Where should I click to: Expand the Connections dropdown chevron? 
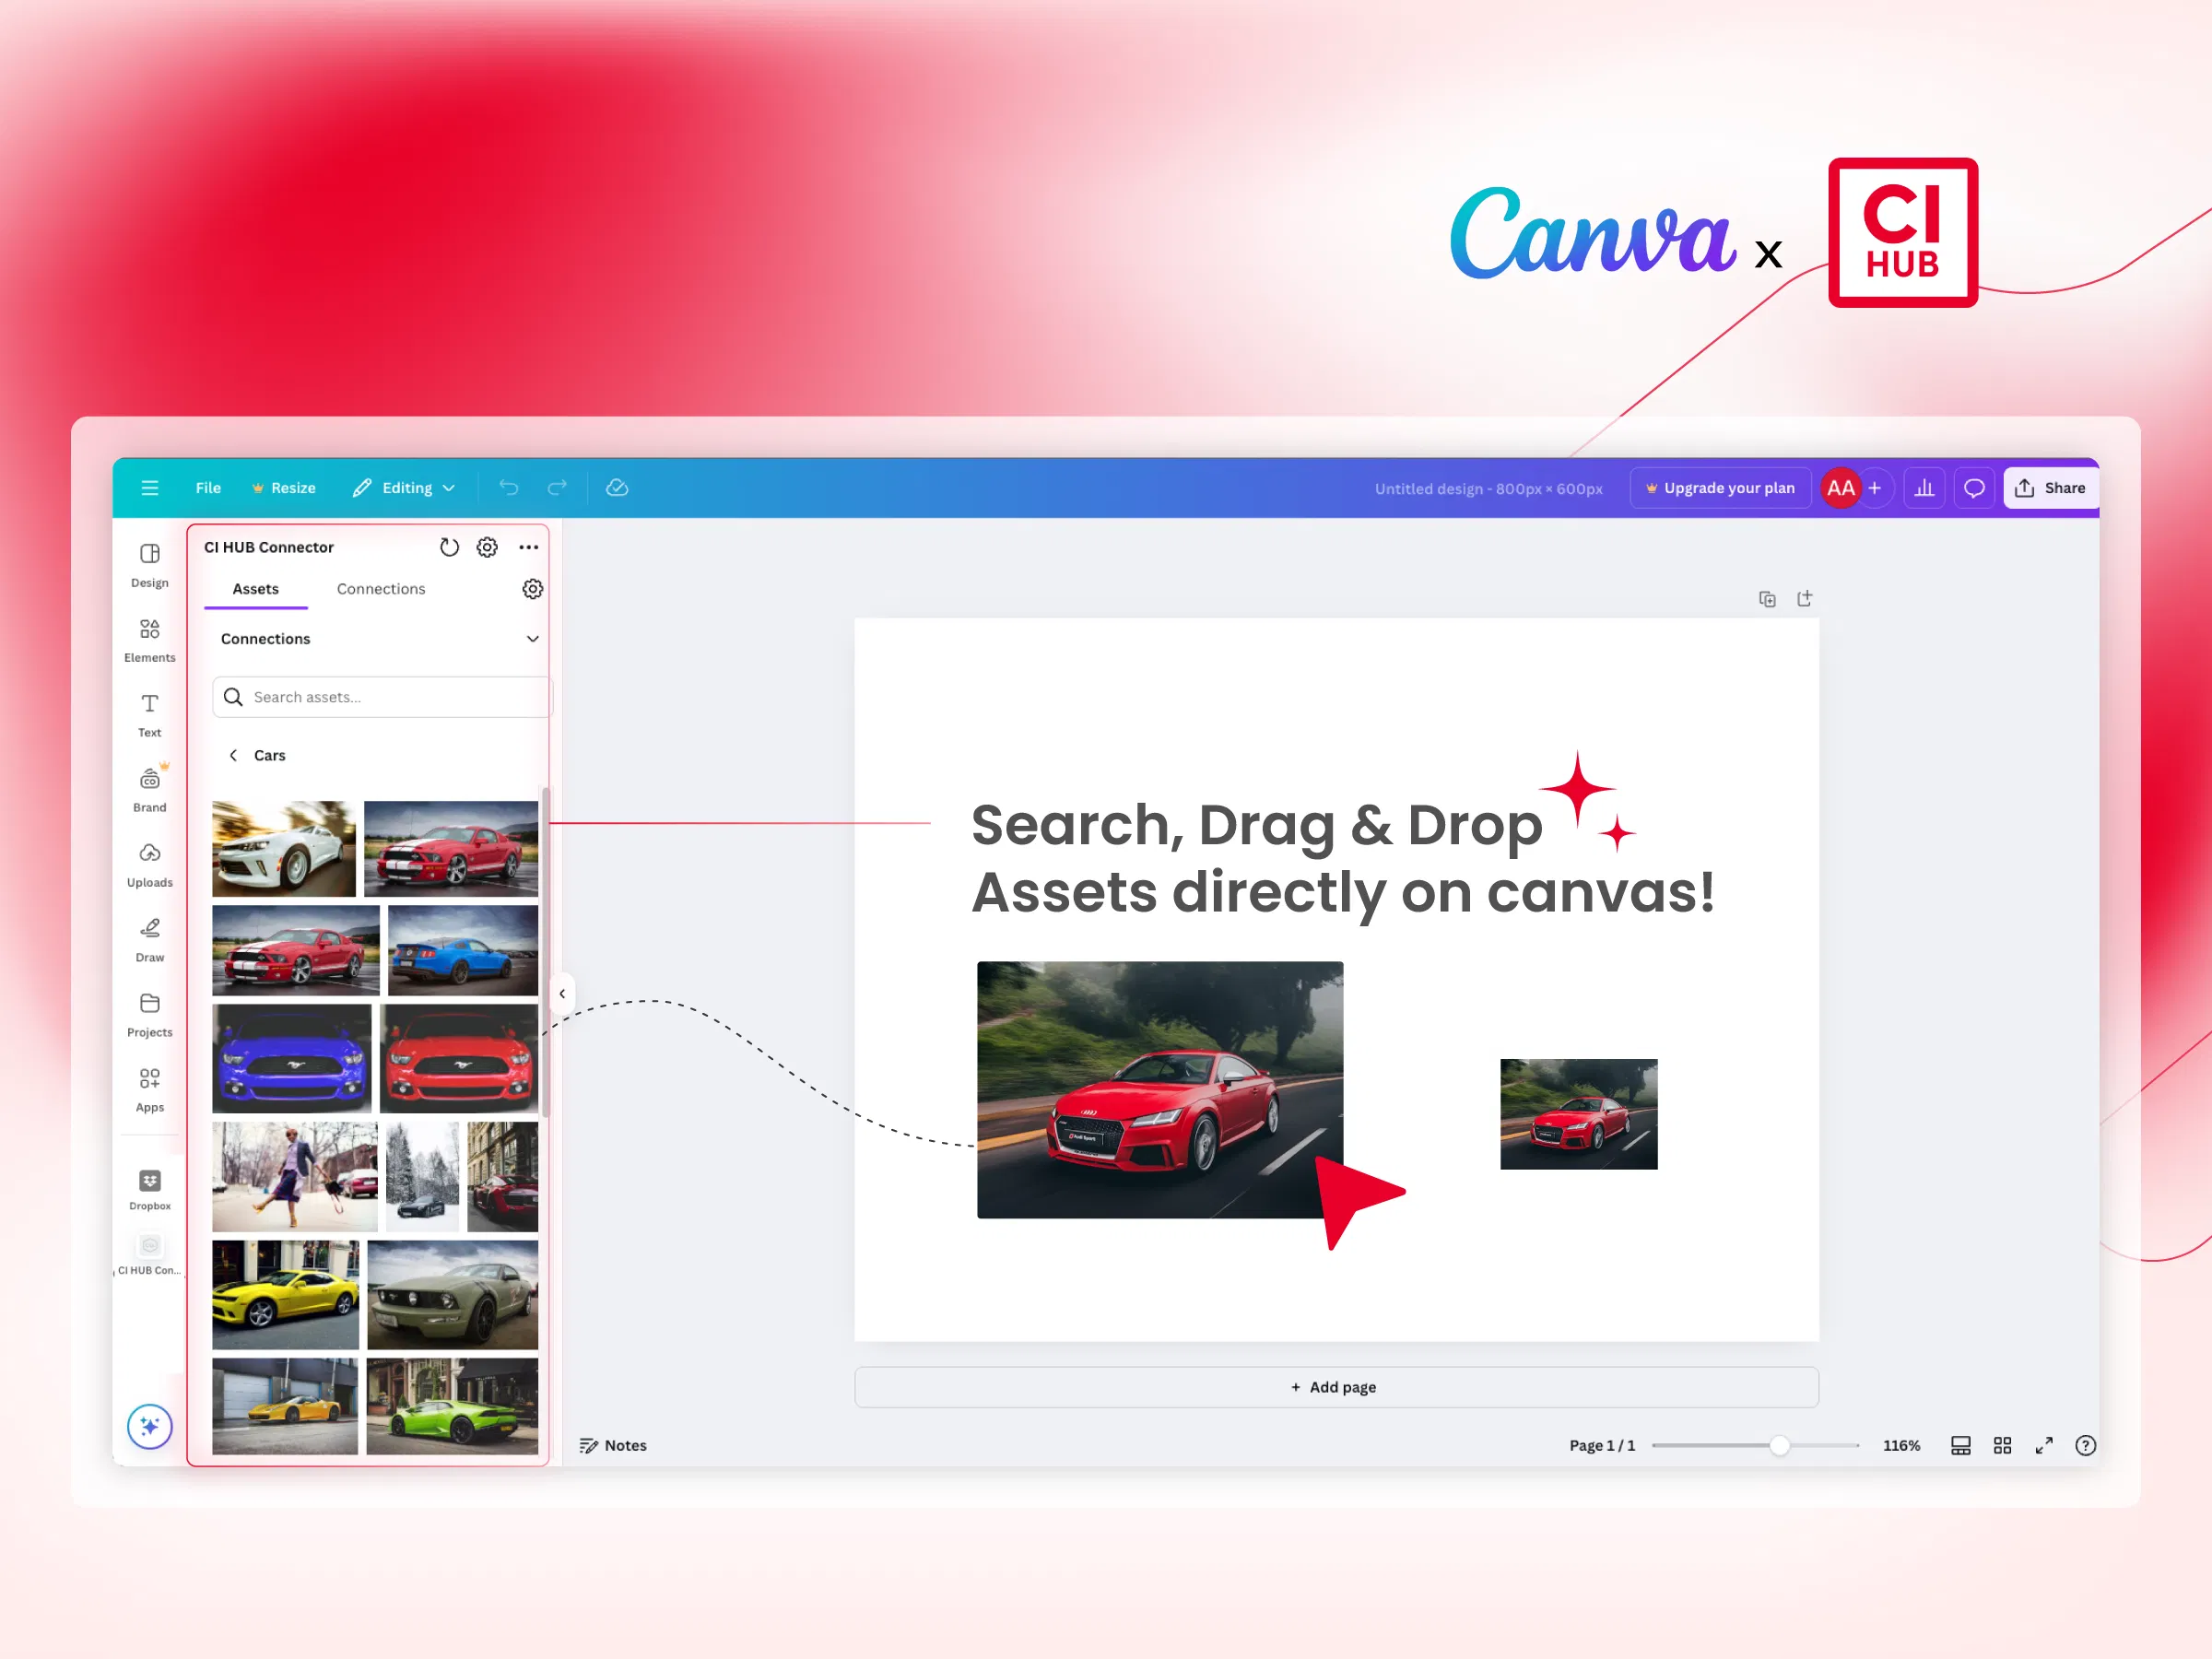tap(532, 639)
